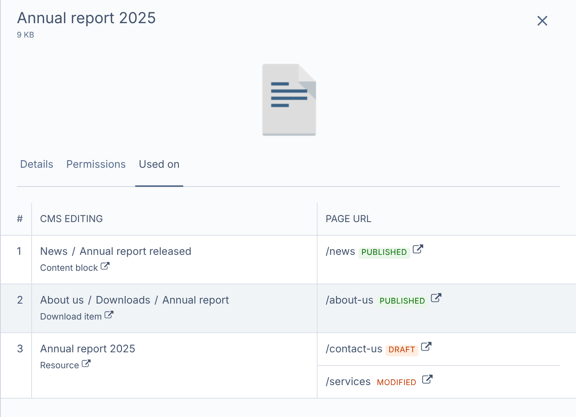
Task: Click the CMS EDITING column header
Action: (x=72, y=218)
